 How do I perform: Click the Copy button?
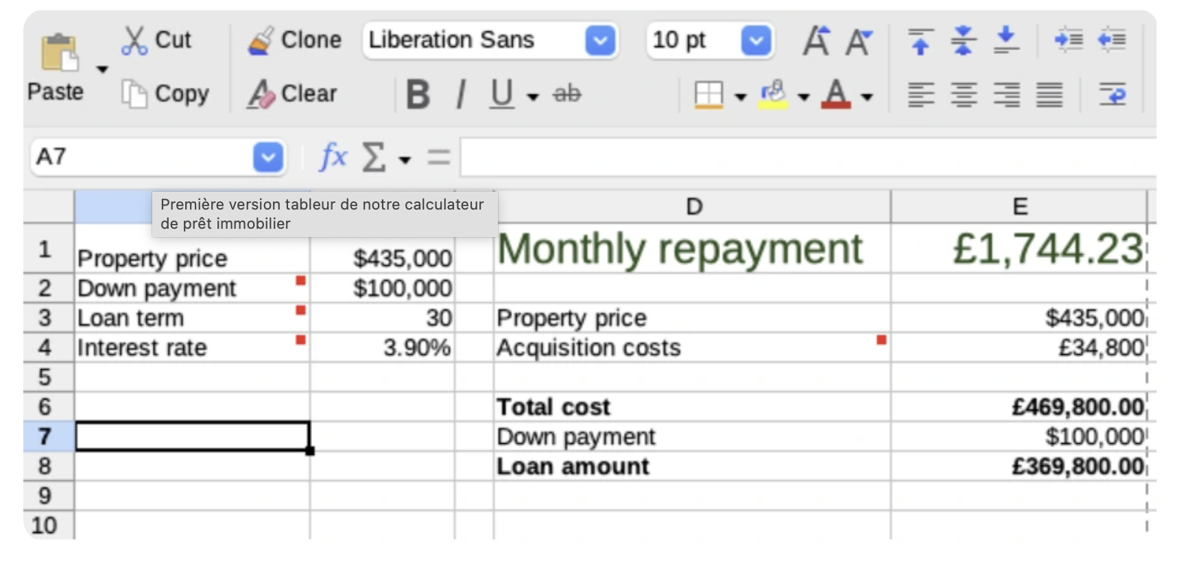tap(165, 94)
